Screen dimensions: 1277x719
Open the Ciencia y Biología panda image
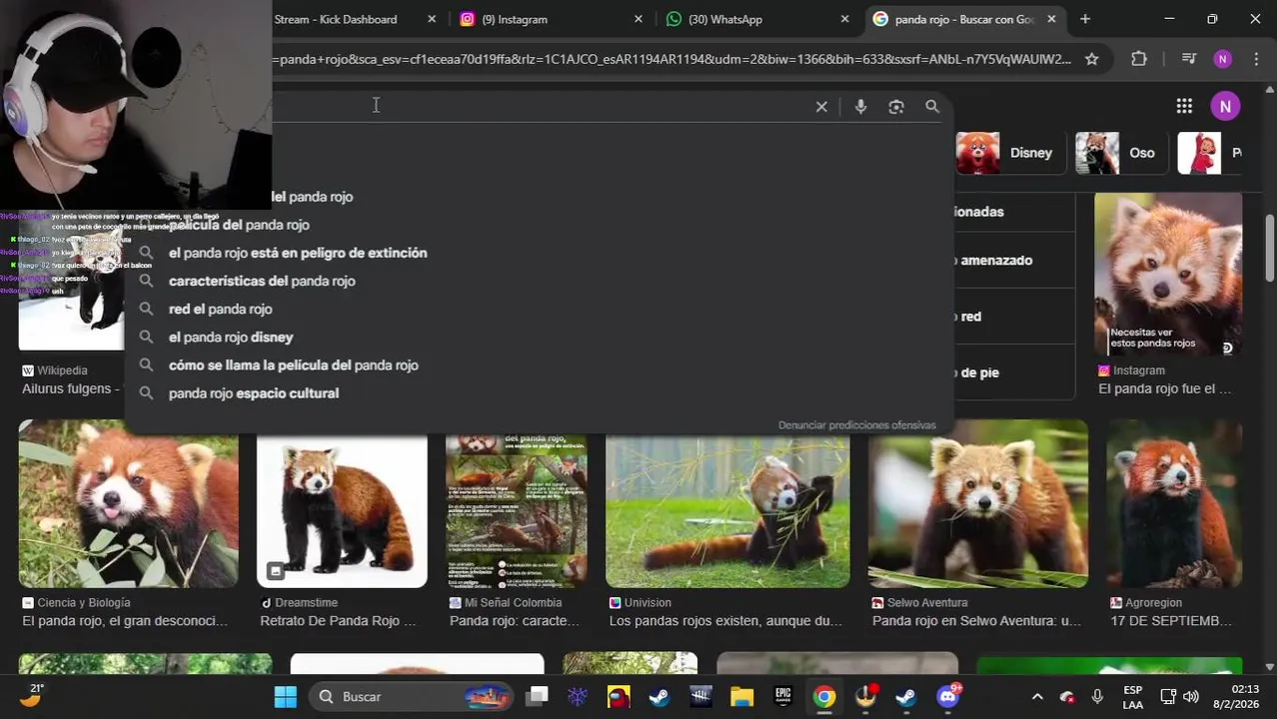129,503
